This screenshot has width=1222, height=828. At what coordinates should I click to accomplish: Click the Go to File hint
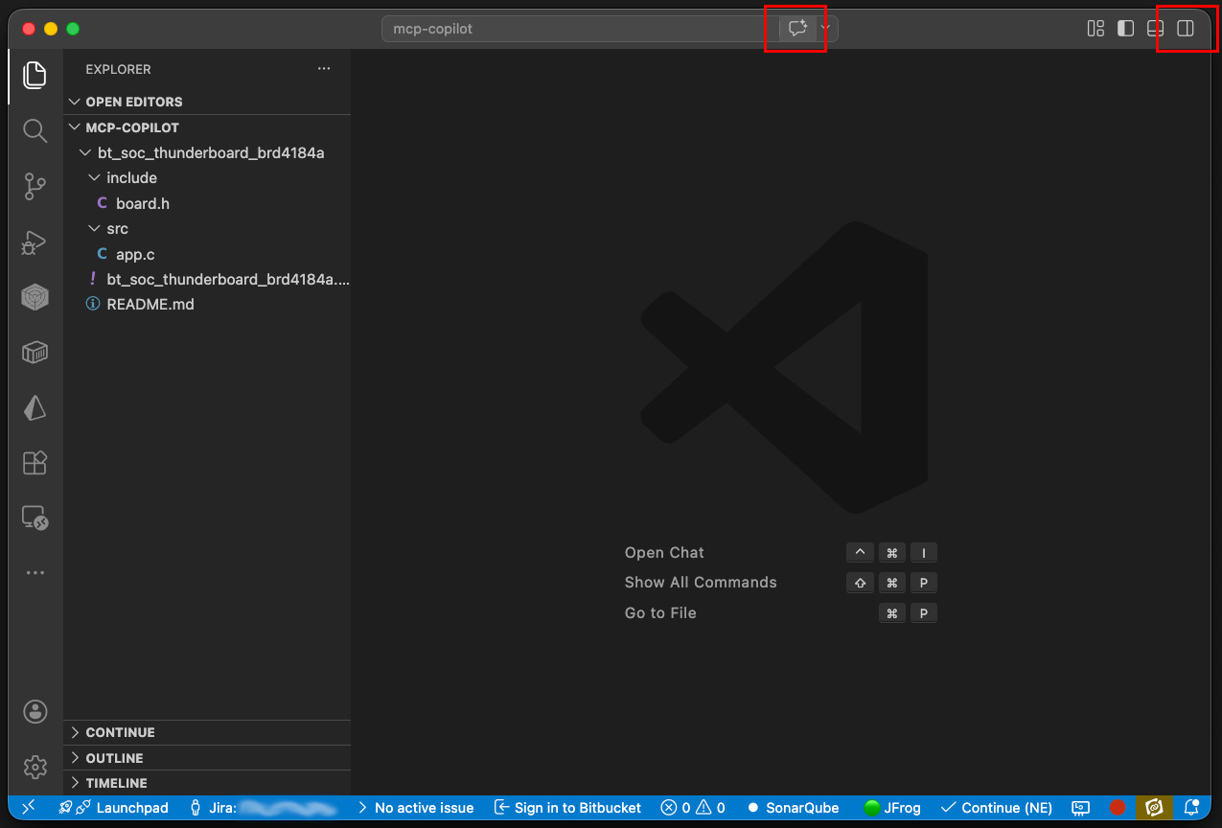tap(660, 612)
